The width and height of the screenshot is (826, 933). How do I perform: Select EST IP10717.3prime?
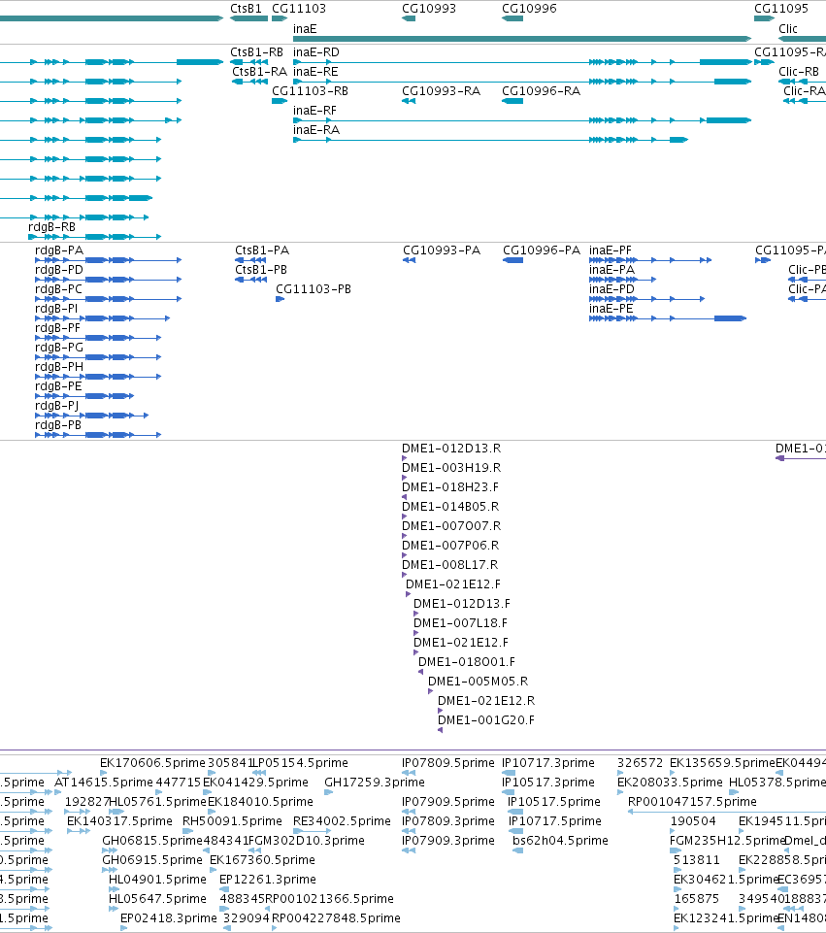pos(509,773)
